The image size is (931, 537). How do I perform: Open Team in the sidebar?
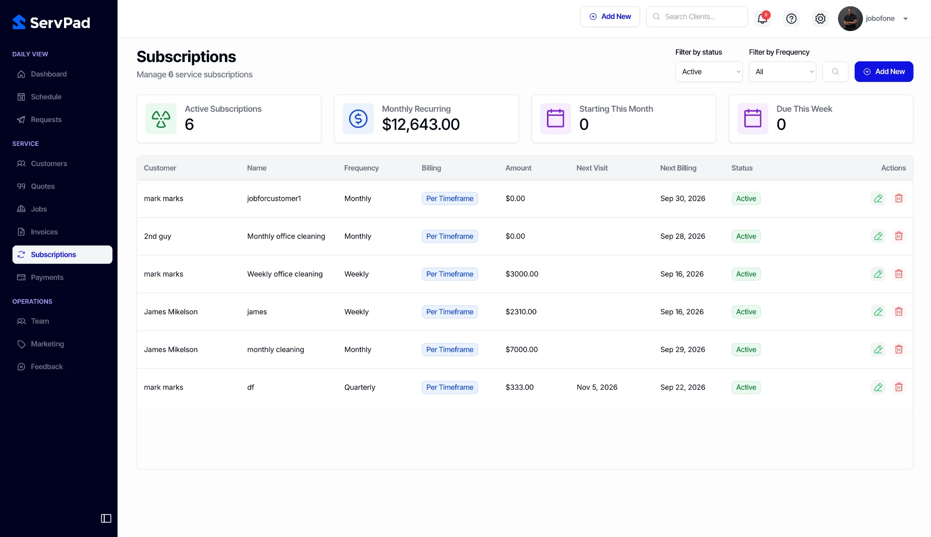tap(62, 321)
